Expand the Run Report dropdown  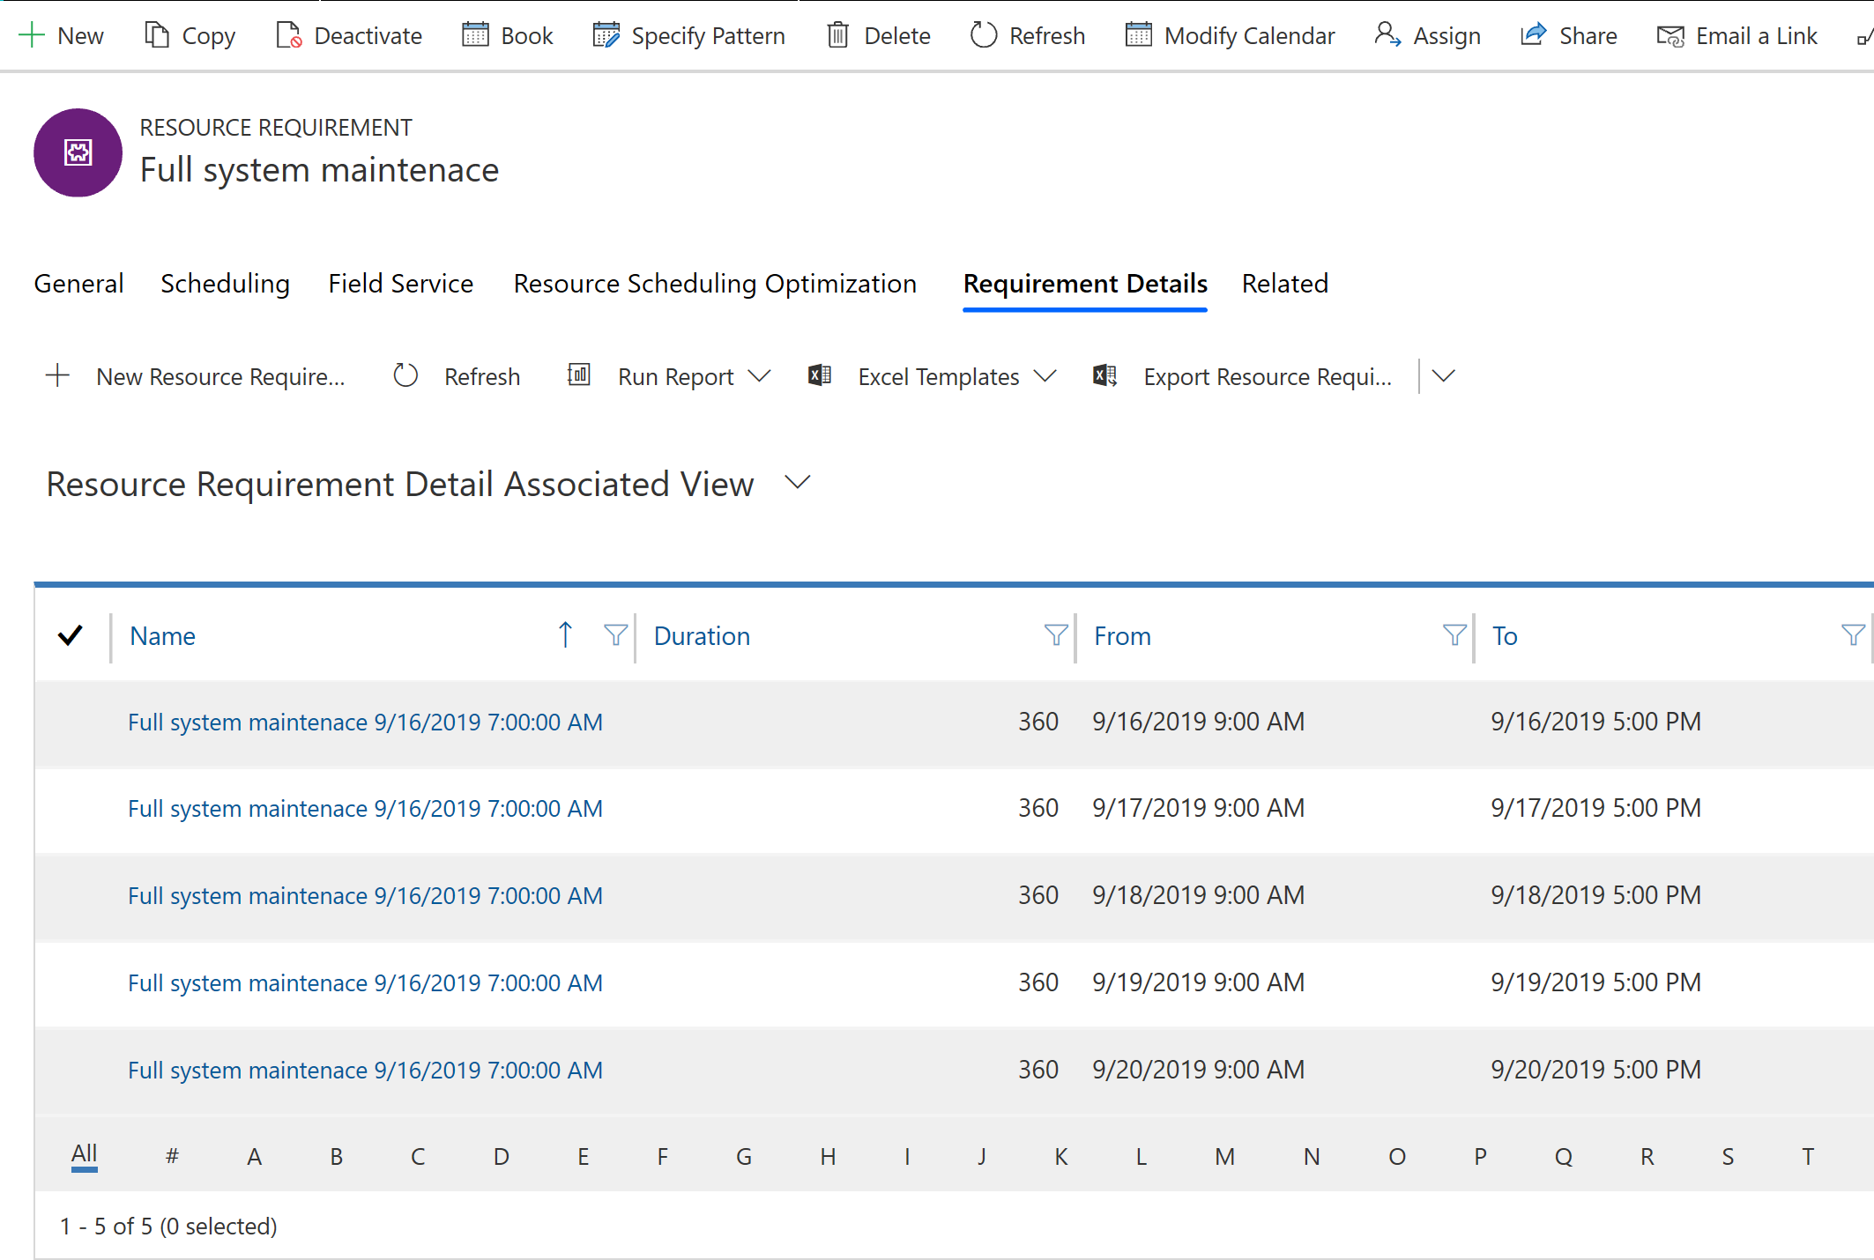coord(764,375)
